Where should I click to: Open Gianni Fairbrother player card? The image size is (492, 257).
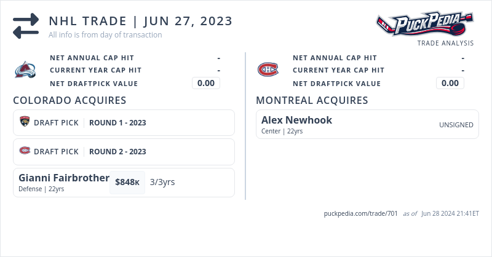click(64, 178)
